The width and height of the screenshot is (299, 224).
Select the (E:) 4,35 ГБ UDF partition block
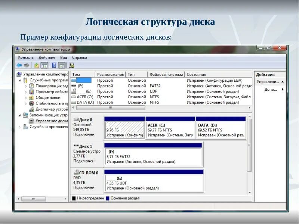(x=154, y=181)
